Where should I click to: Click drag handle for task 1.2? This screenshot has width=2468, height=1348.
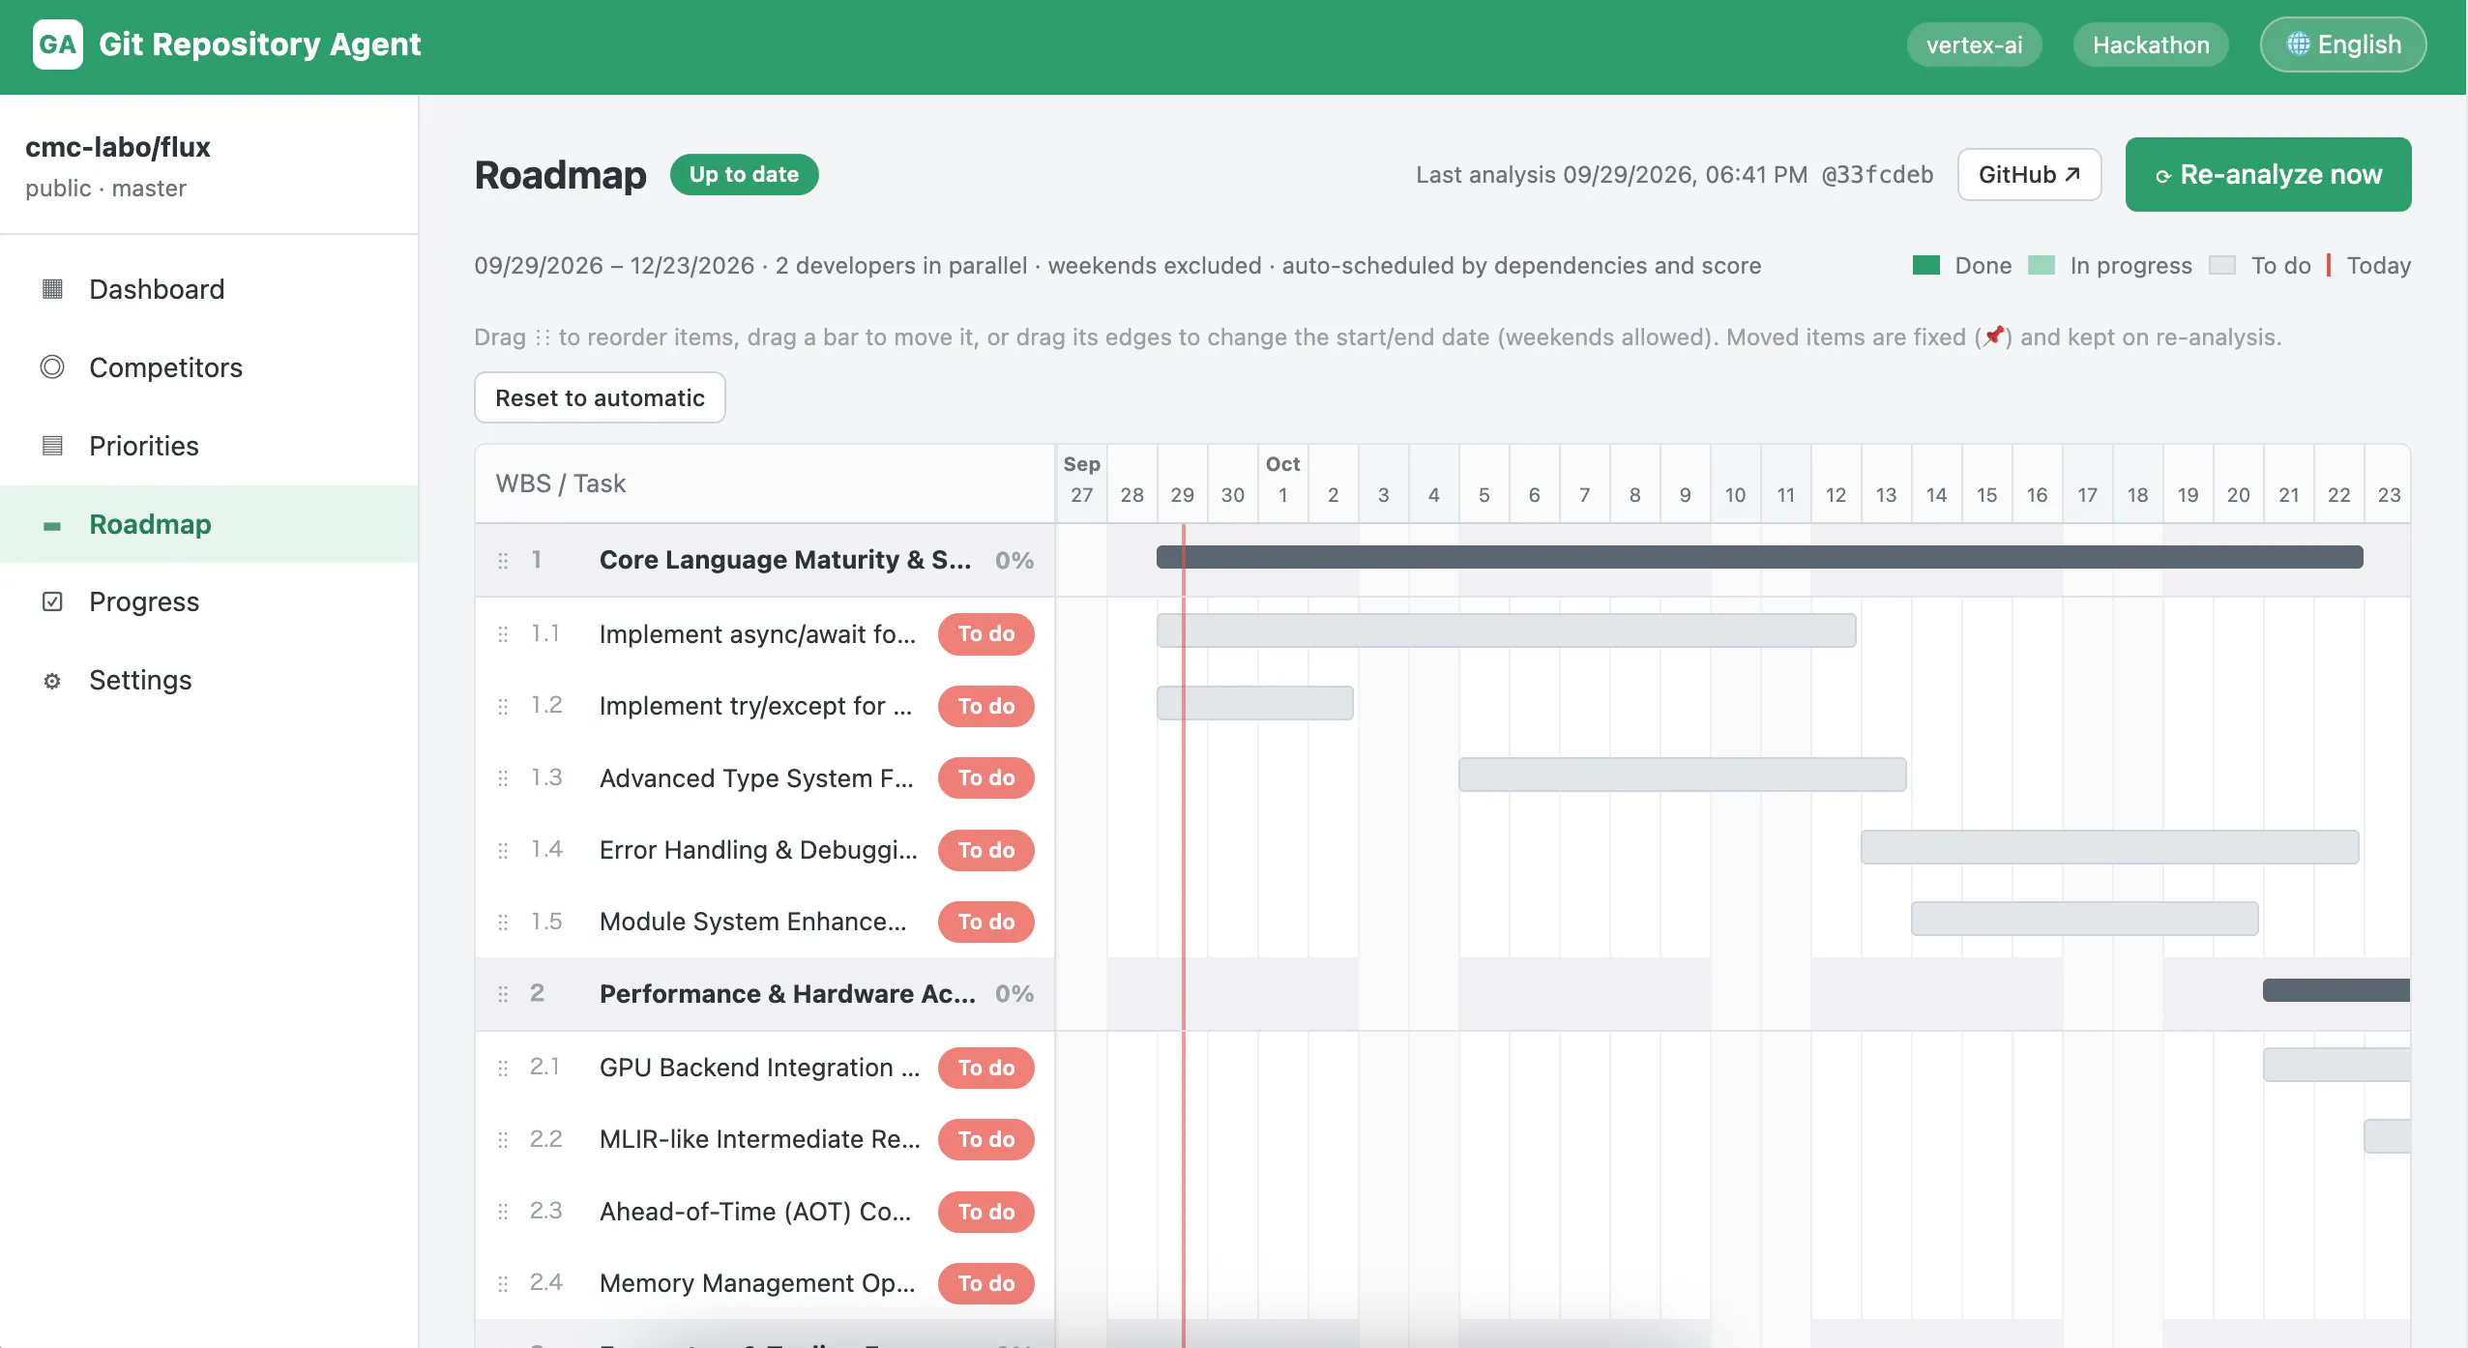point(503,707)
